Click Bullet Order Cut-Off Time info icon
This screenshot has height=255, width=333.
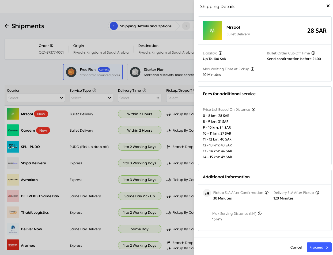tap(313, 53)
